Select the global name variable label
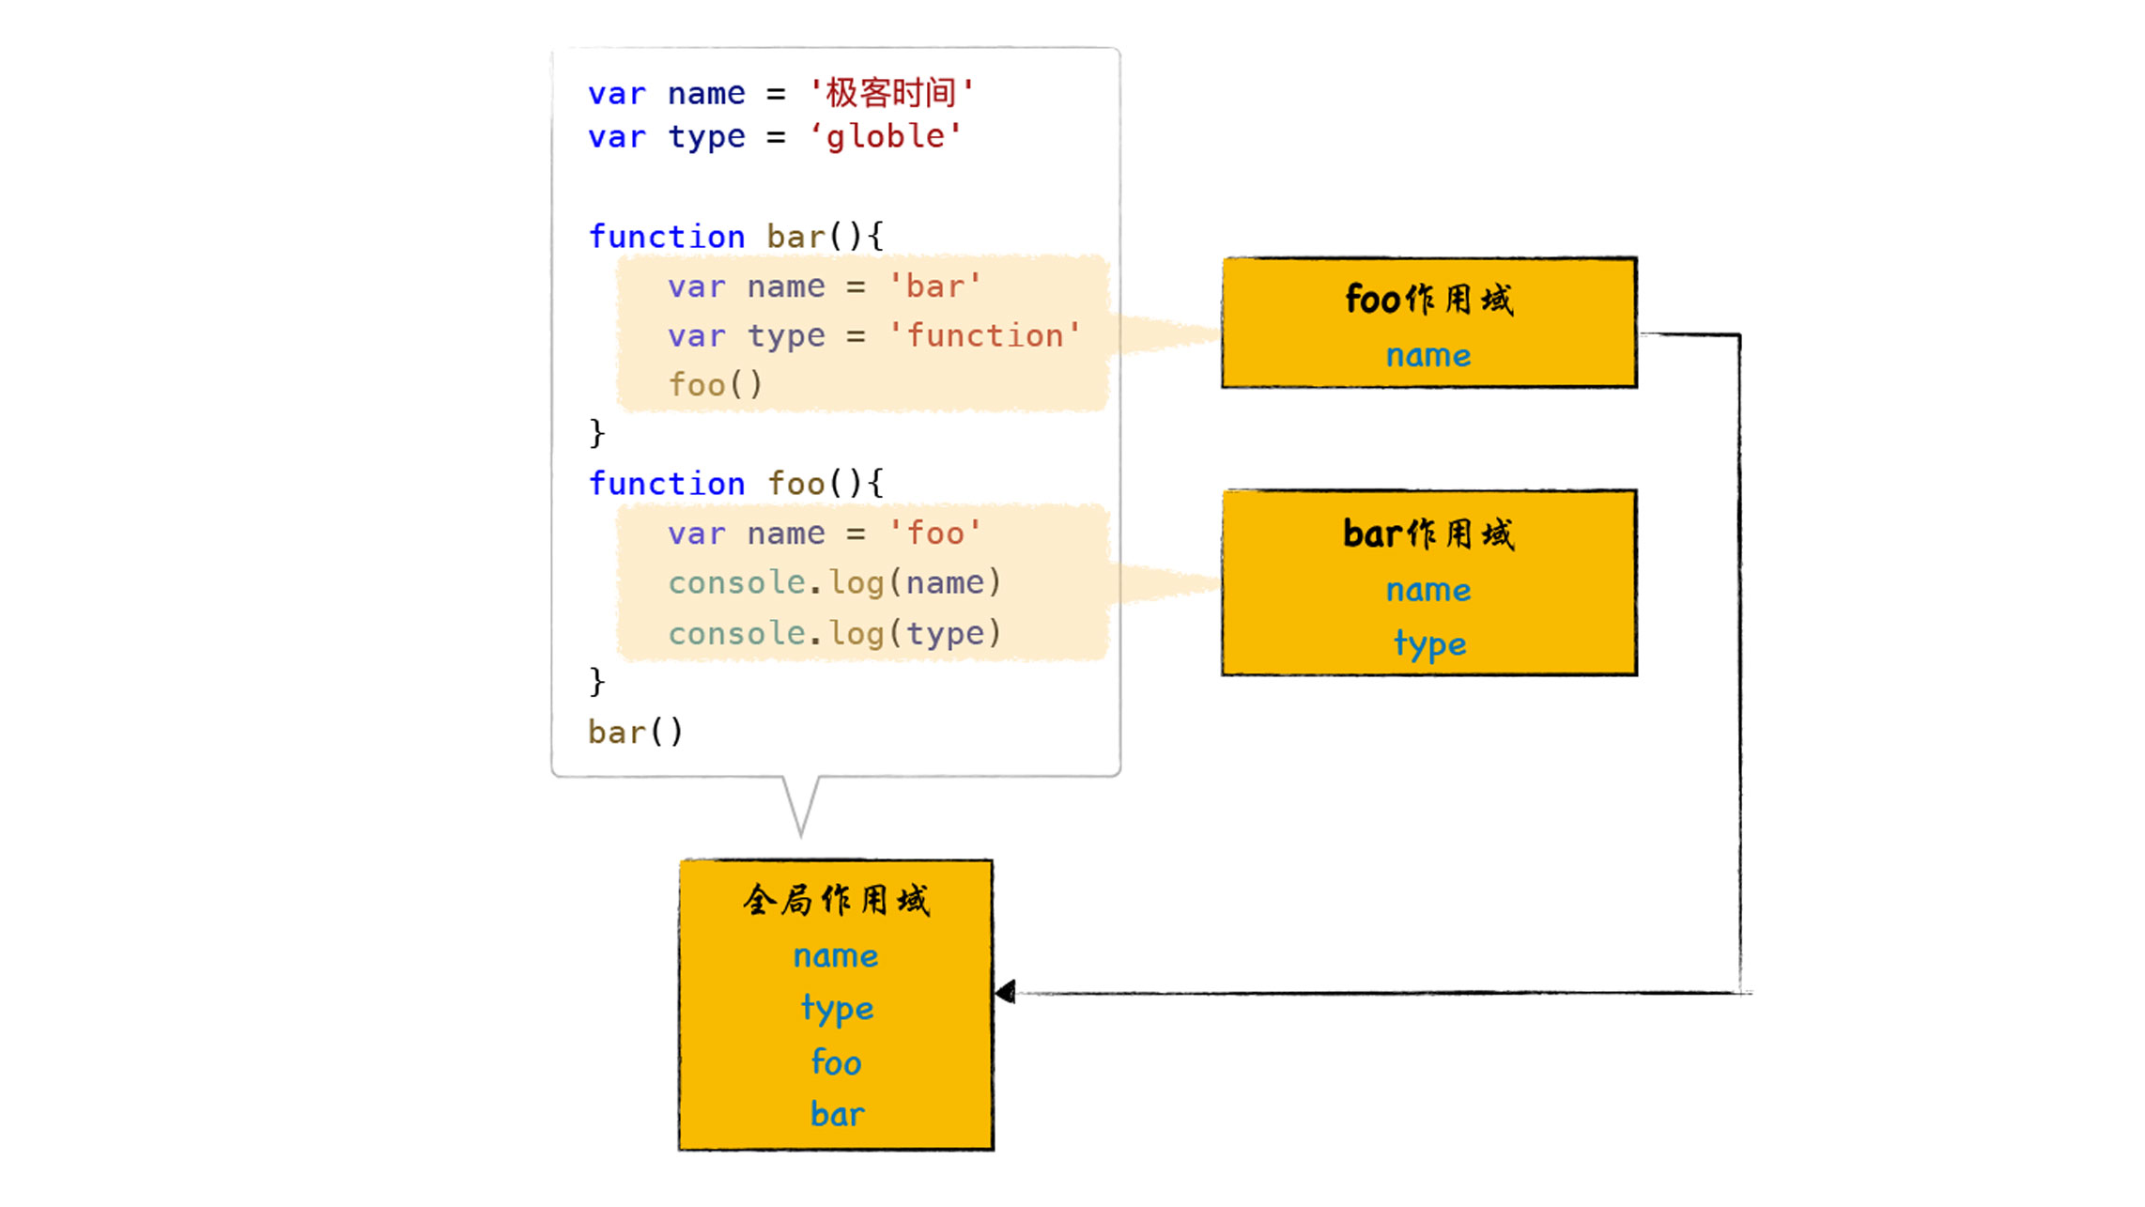Viewport: 2145px width, 1207px height. click(835, 956)
